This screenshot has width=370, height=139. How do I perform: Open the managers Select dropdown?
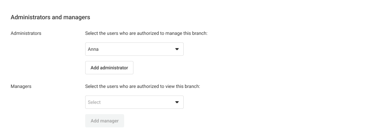[134, 102]
